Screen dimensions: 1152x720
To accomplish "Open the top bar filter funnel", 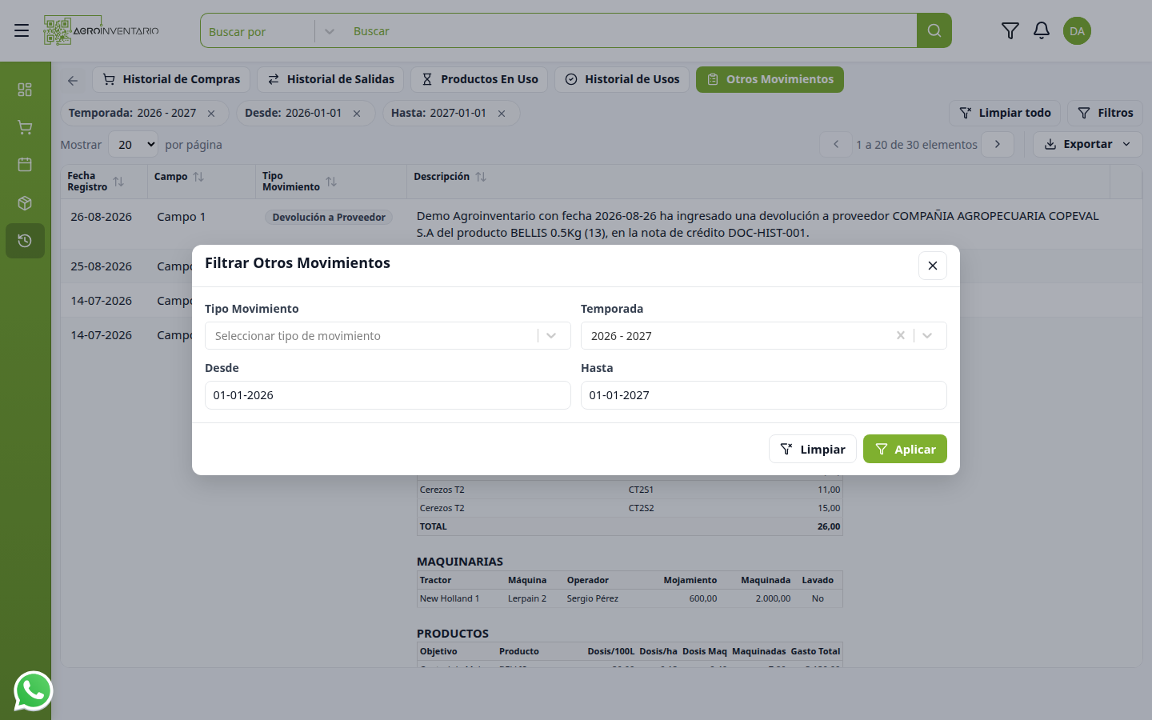I will (1010, 30).
